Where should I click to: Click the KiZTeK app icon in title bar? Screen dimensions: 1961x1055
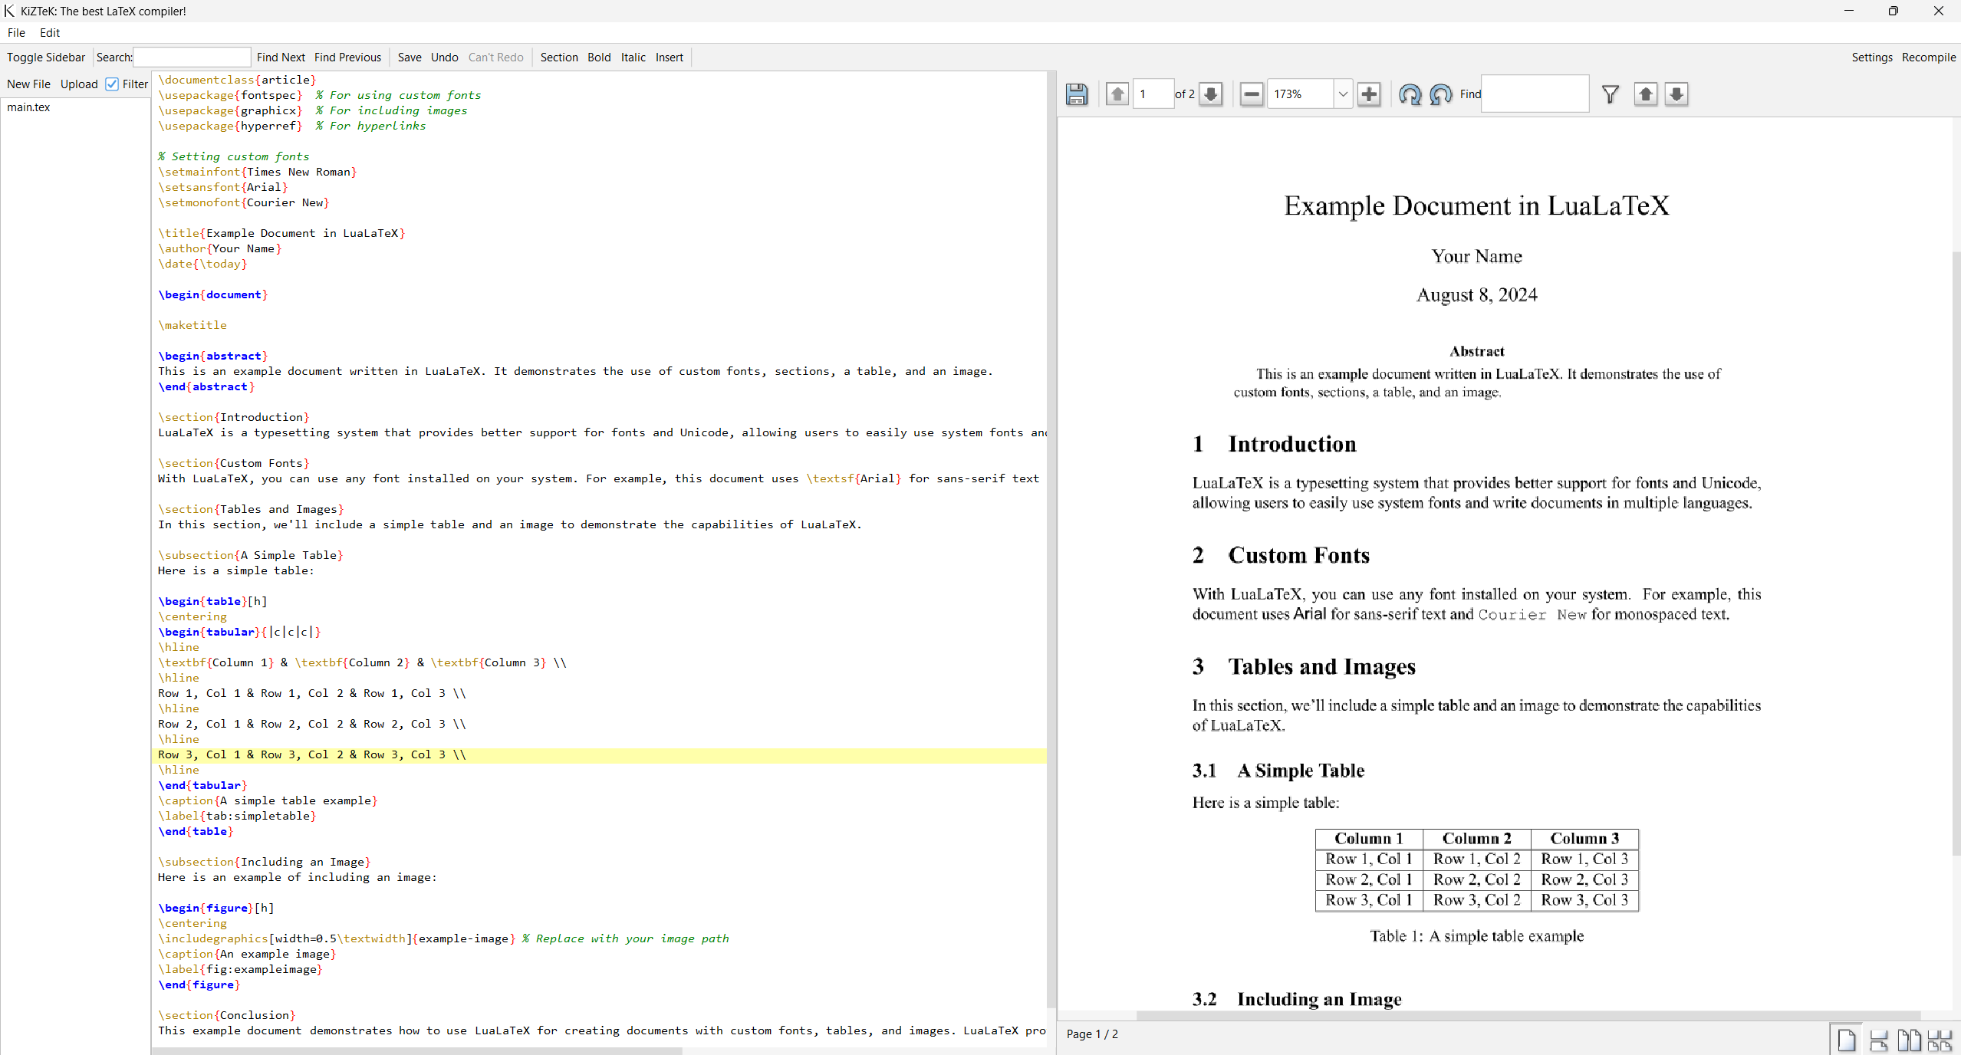(9, 11)
